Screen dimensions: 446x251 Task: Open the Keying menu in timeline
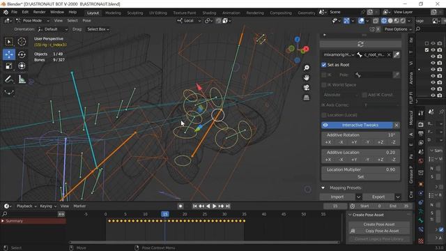[x=47, y=206]
